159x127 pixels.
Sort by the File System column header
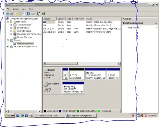79,19
